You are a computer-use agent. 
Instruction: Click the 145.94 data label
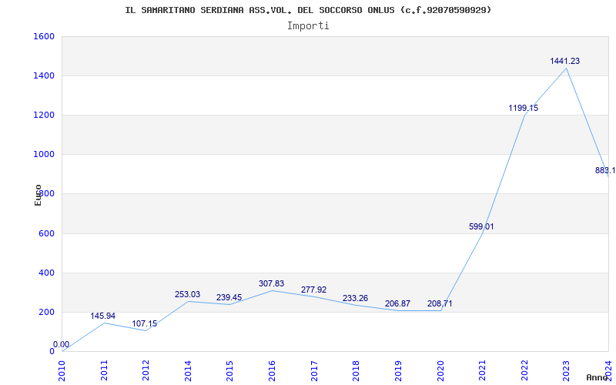coord(103,316)
